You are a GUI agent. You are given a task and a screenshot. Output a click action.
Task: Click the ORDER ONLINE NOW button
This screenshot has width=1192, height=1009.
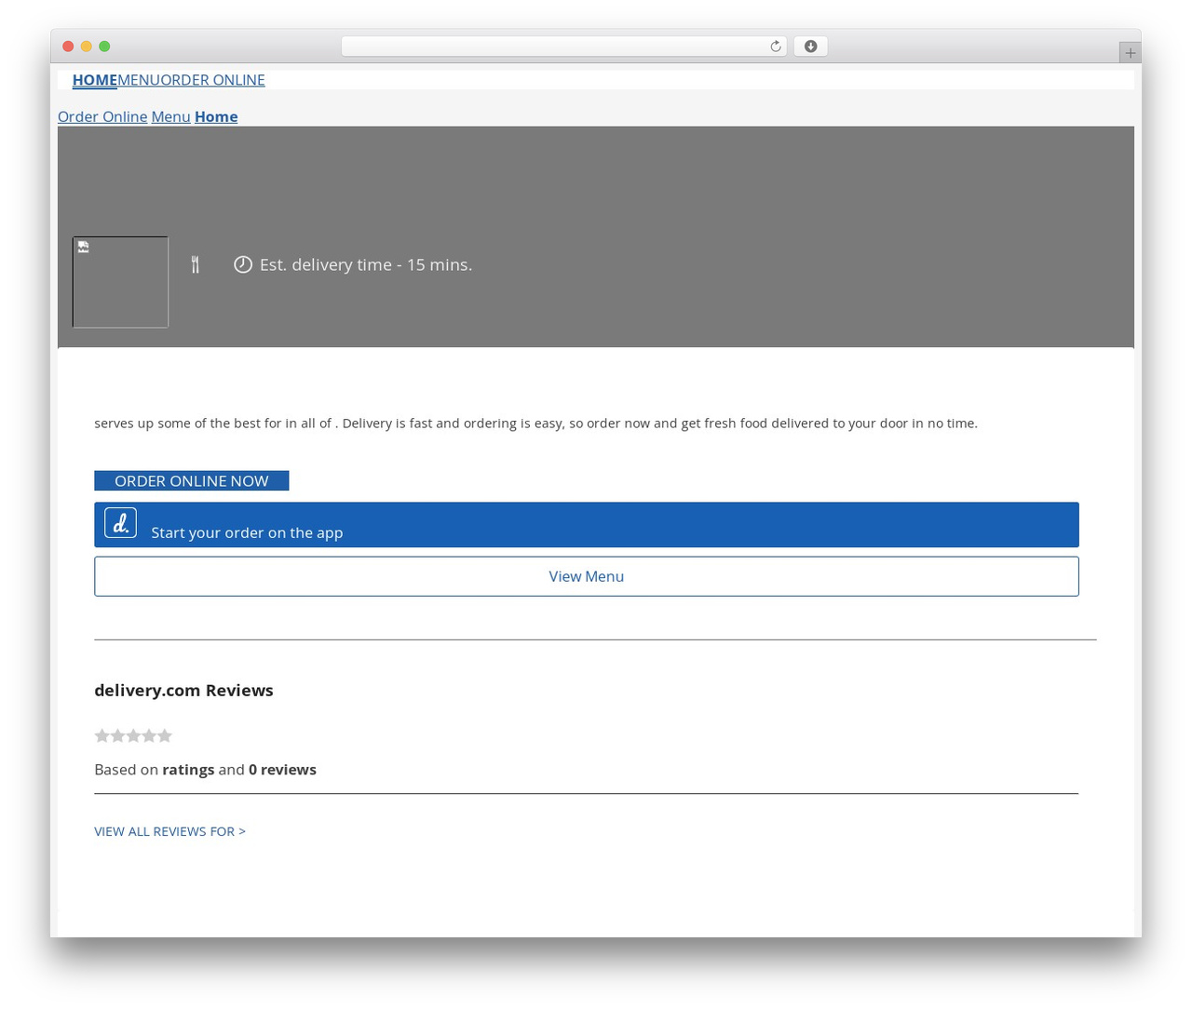pos(192,480)
